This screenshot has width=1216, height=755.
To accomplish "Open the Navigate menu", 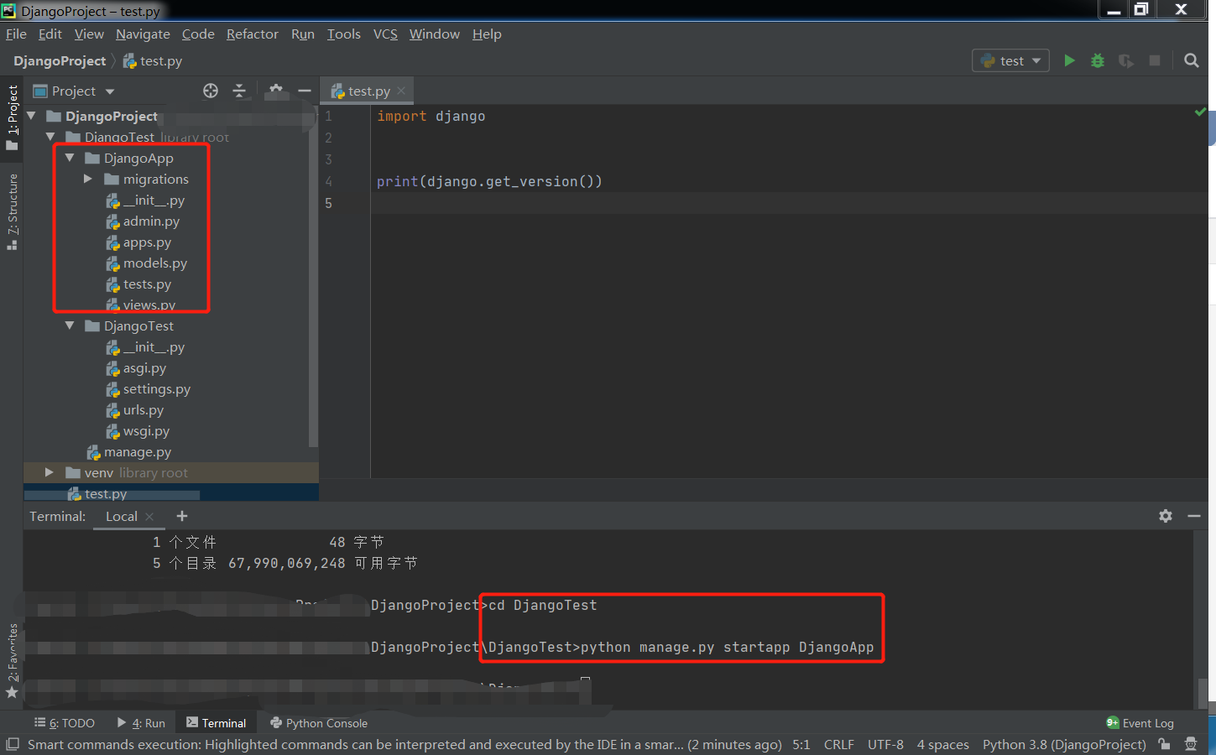I will coord(143,34).
